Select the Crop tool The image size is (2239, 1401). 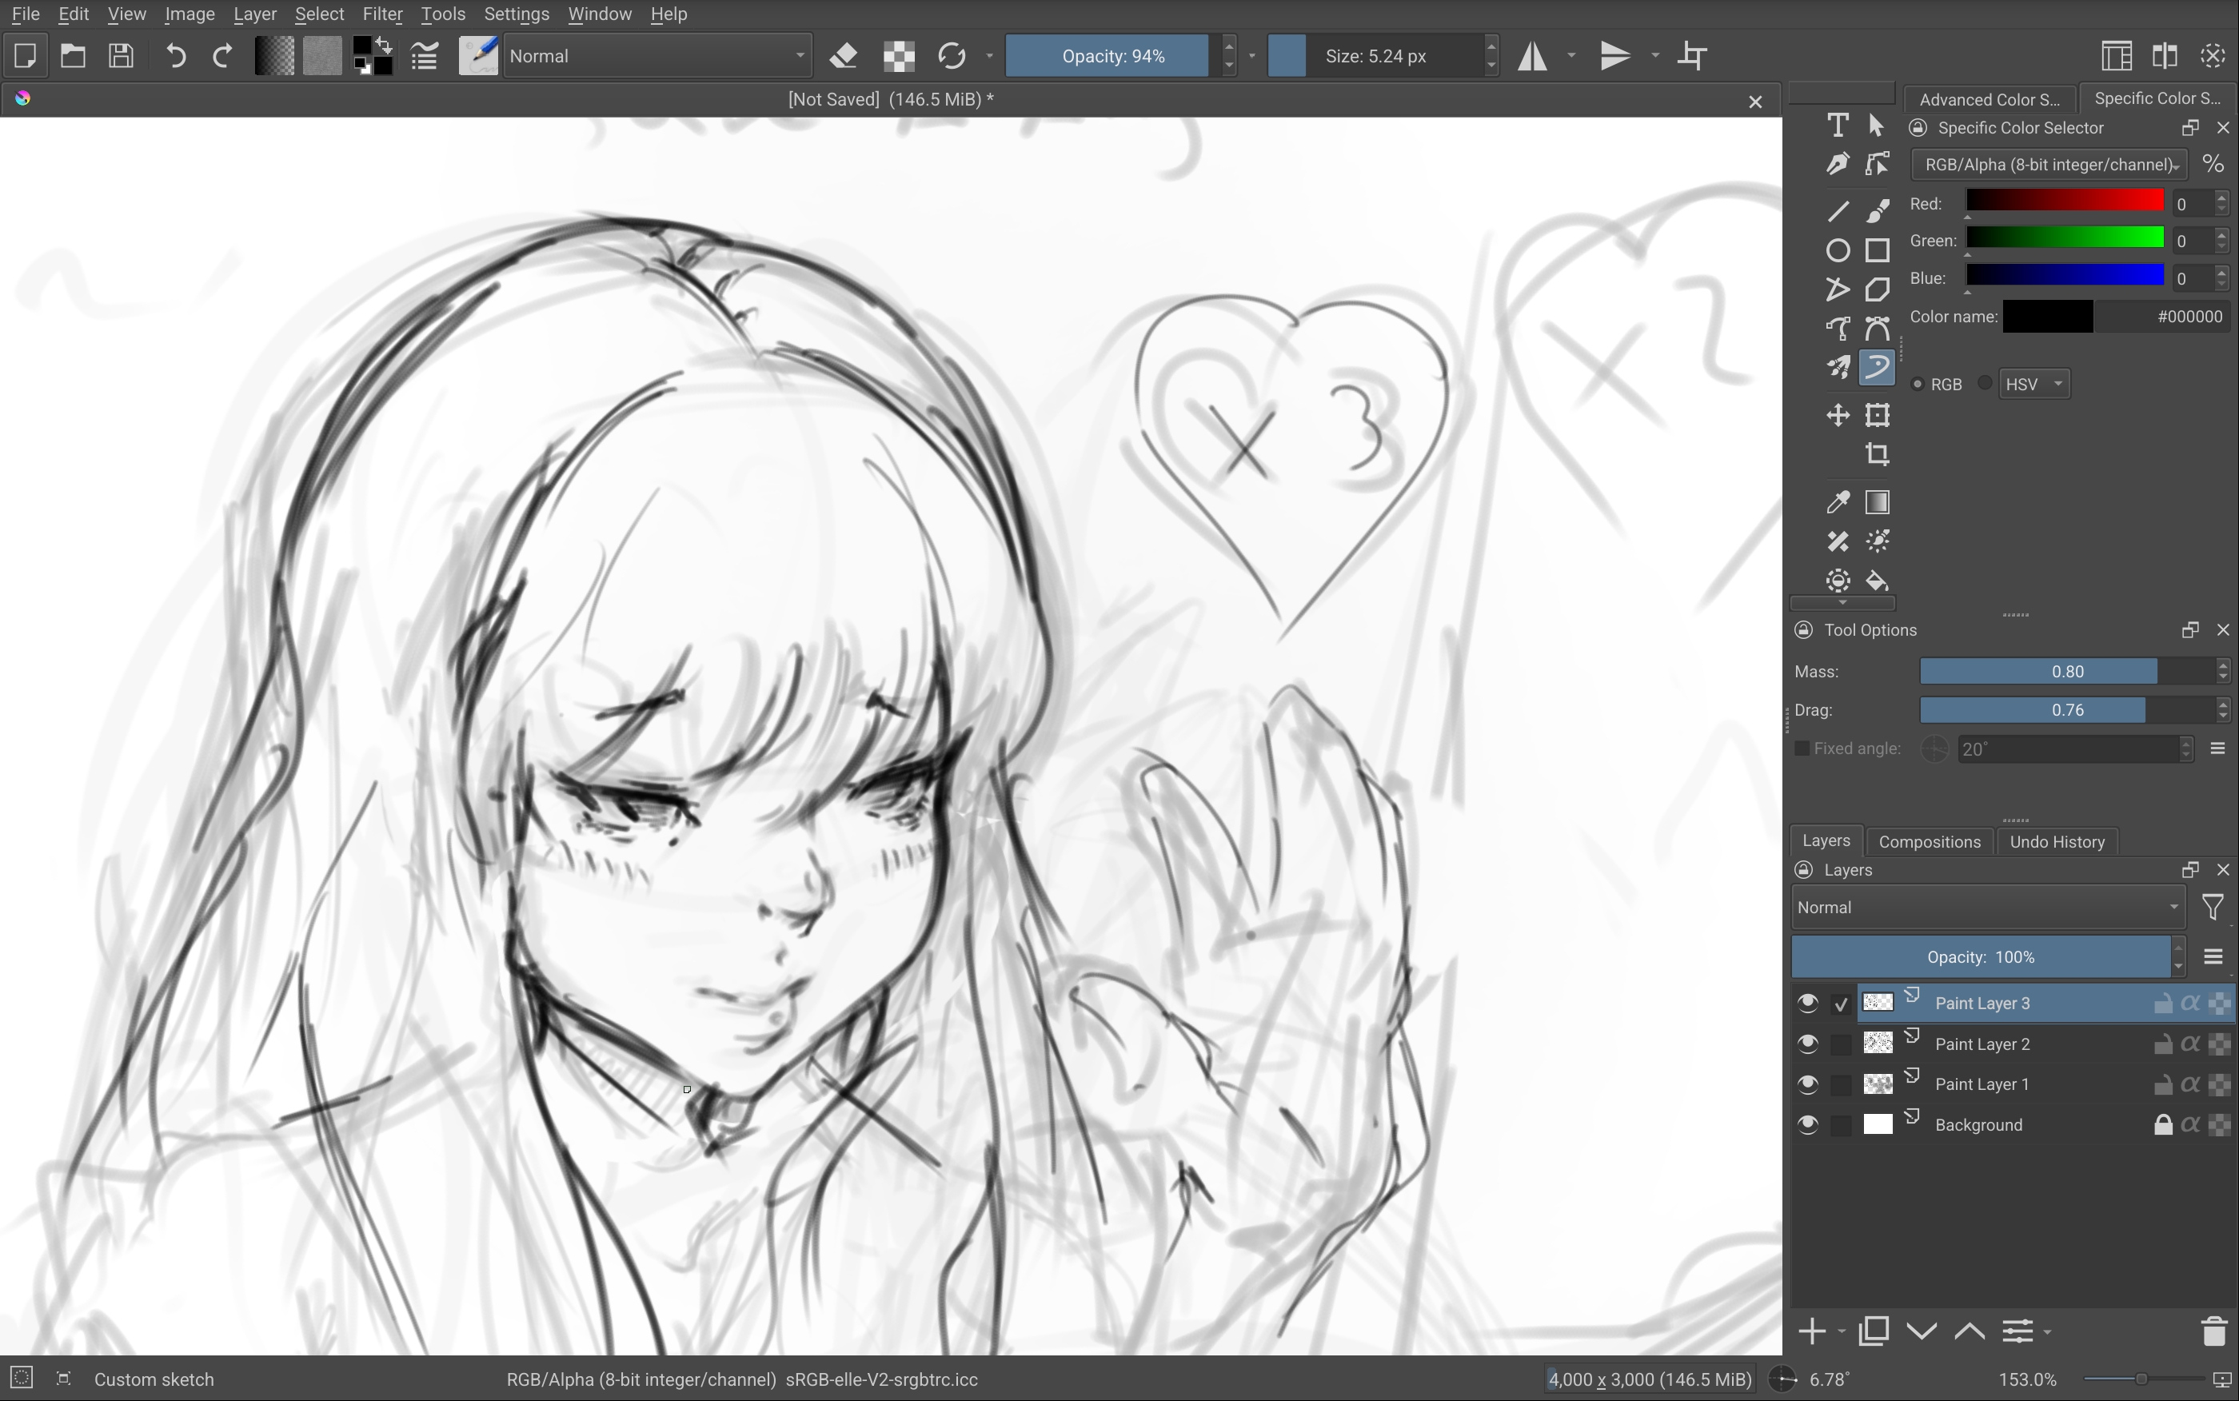tap(1878, 454)
